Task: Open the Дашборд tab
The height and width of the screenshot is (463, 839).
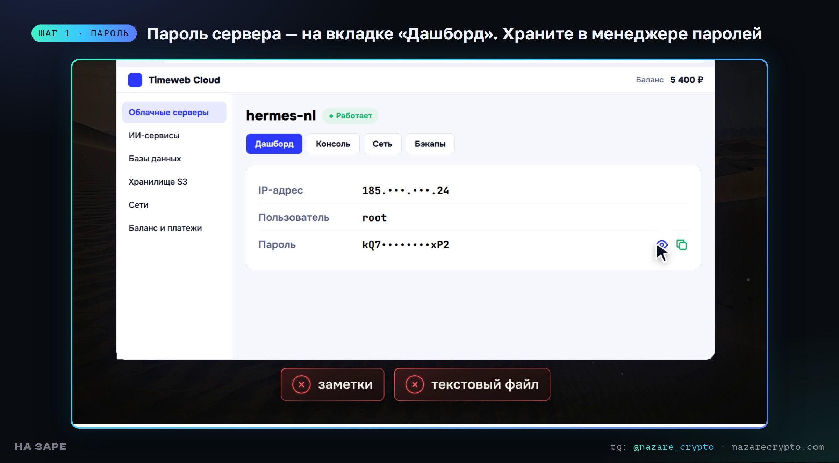Action: tap(274, 144)
